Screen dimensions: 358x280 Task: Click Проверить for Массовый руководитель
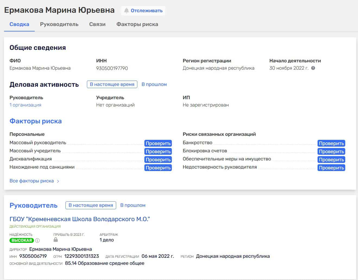pos(158,143)
